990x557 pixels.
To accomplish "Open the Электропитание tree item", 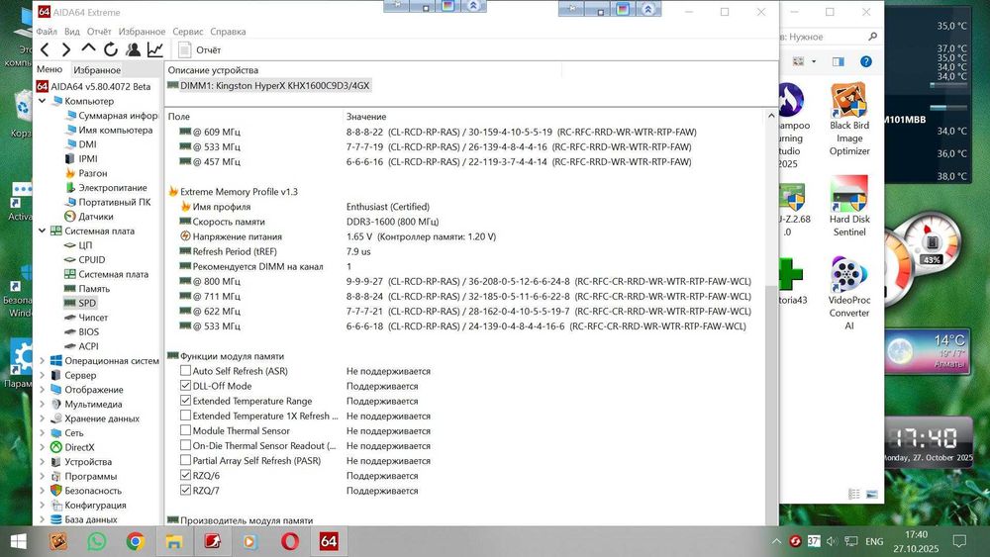I will click(x=106, y=187).
